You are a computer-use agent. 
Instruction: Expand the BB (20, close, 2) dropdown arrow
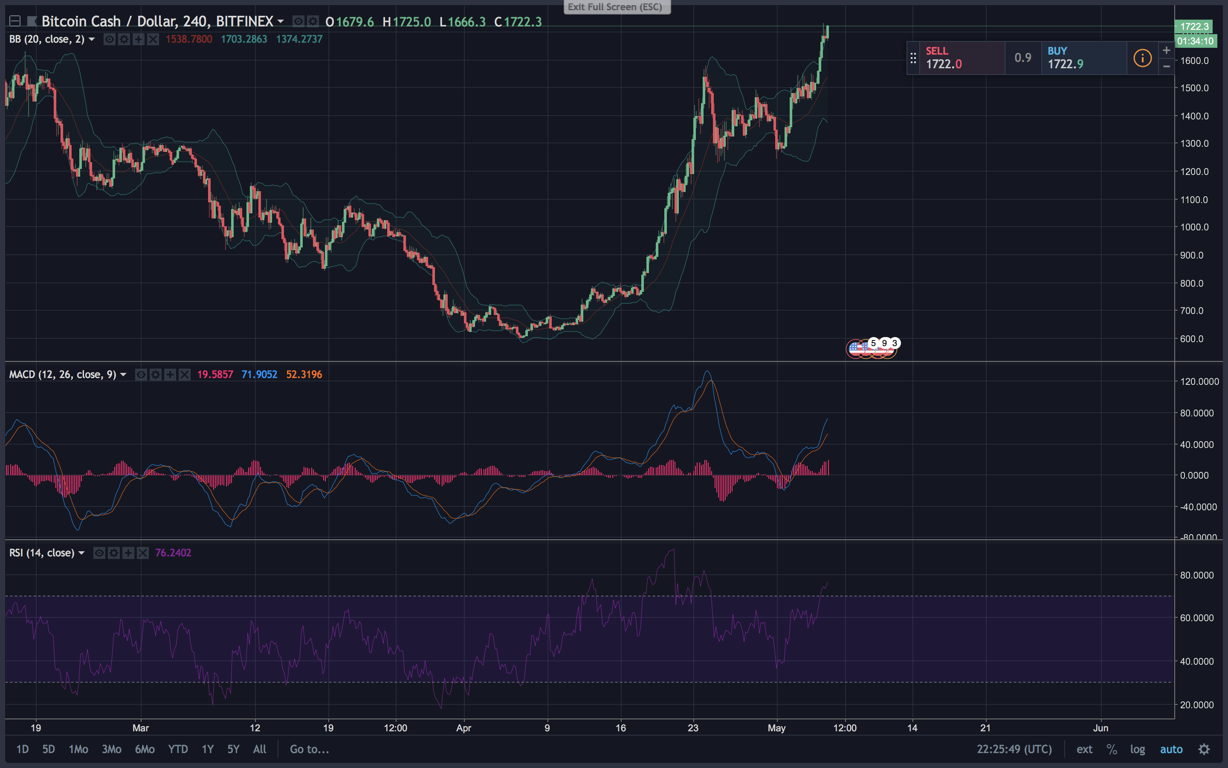[x=92, y=39]
